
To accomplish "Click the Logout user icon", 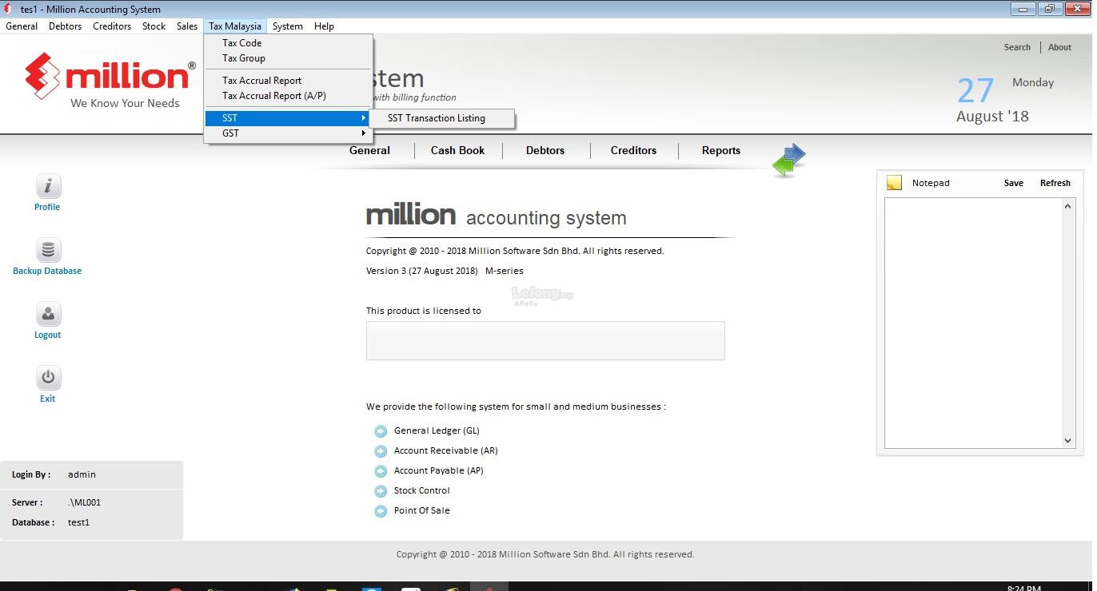I will pyautogui.click(x=48, y=314).
